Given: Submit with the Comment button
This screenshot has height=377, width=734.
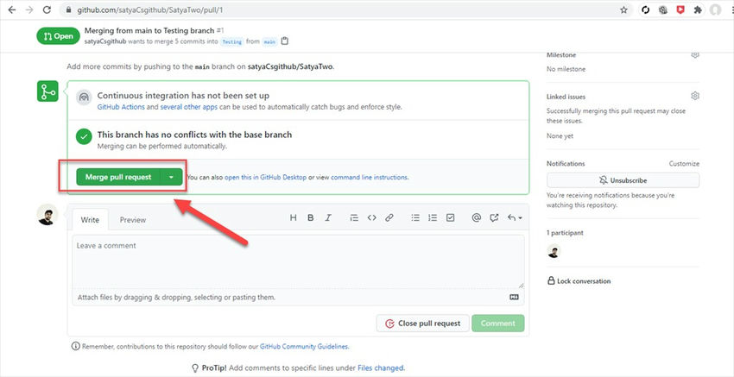Looking at the screenshot, I should coord(498,324).
